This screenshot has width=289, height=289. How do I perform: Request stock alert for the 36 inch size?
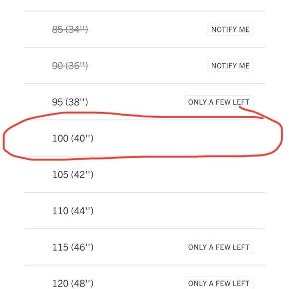click(x=230, y=66)
